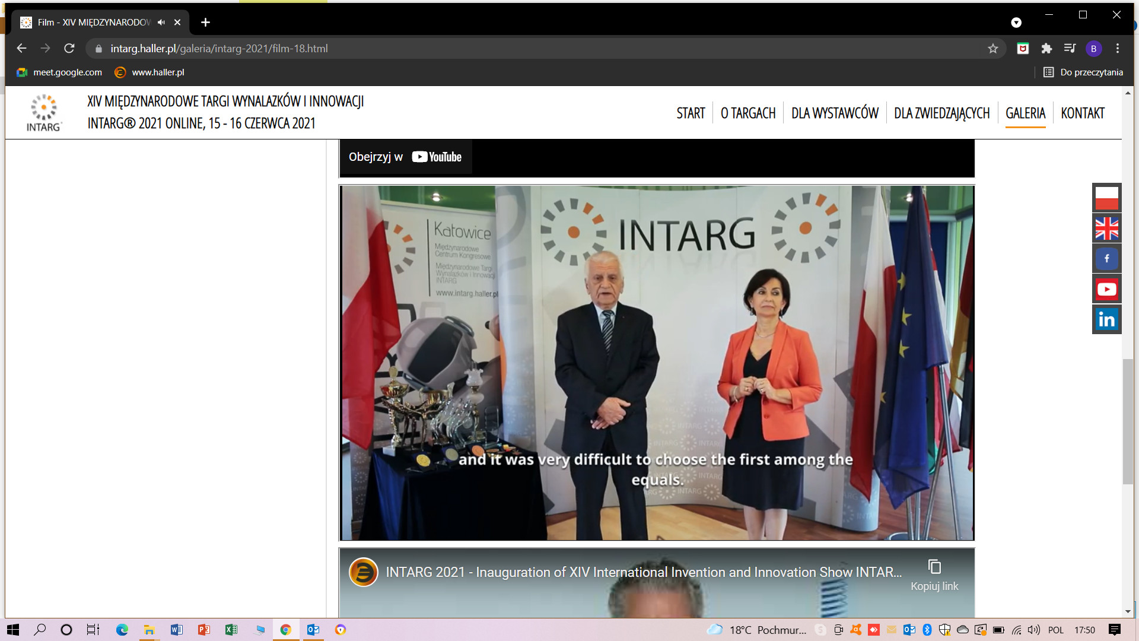Viewport: 1139px width, 641px height.
Task: View site info lock icon
Action: [x=98, y=49]
